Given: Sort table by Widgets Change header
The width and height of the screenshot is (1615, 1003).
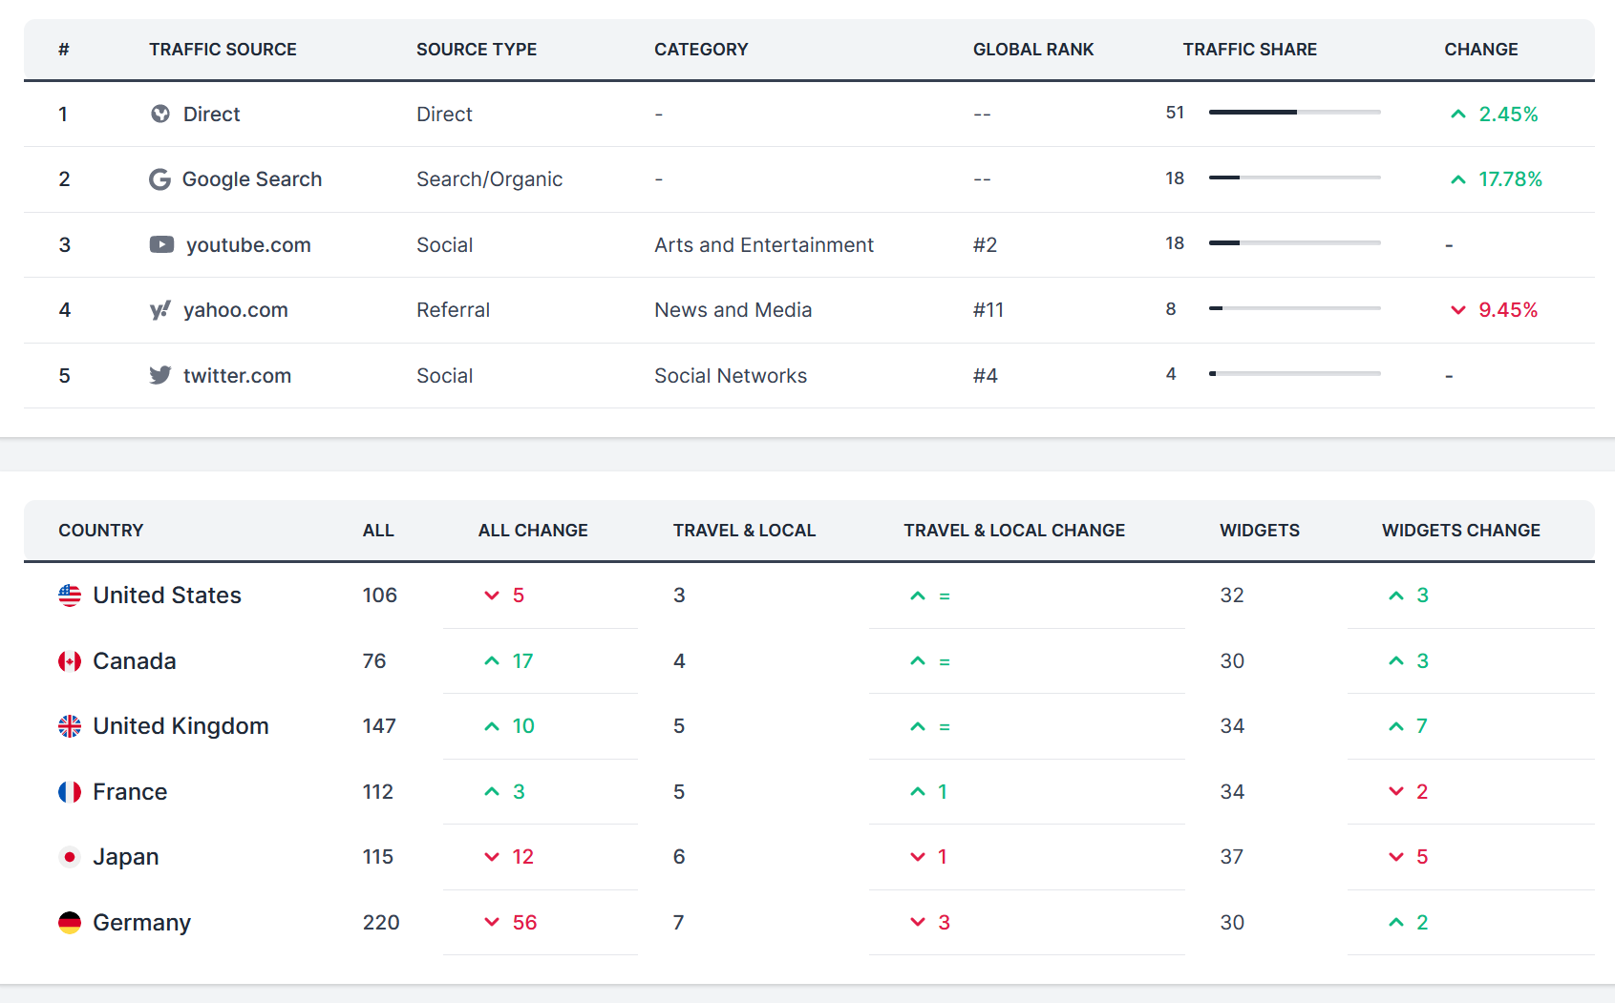Looking at the screenshot, I should [1460, 531].
